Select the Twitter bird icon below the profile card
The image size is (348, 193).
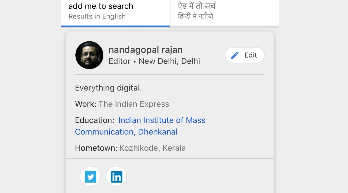point(90,176)
